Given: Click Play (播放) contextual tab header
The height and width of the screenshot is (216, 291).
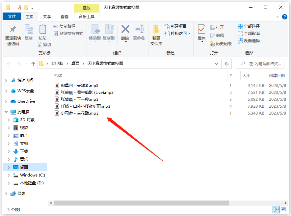Looking at the screenshot, I should pos(87,8).
